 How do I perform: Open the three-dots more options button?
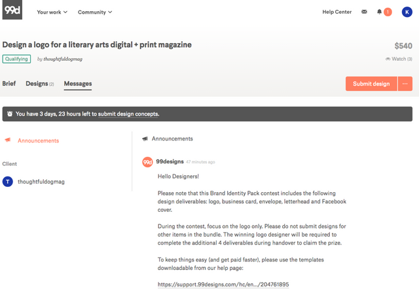coord(405,84)
